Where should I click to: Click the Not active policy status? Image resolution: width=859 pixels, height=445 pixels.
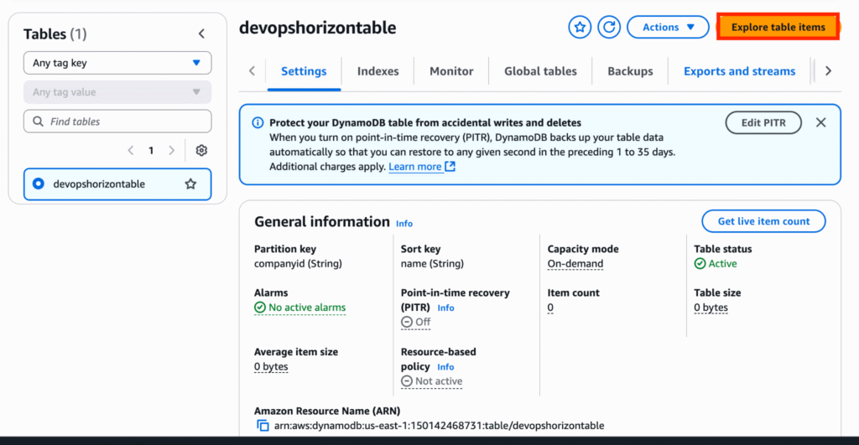[x=432, y=381]
